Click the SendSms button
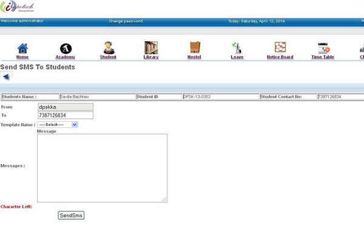This screenshot has width=364, height=232. coord(71,215)
